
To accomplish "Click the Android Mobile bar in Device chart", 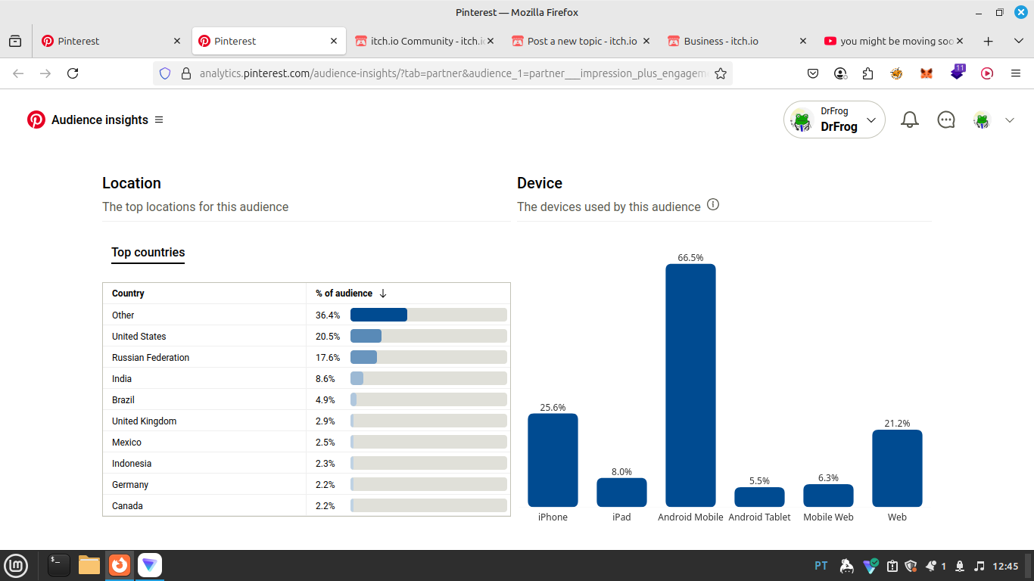I will 690,385.
